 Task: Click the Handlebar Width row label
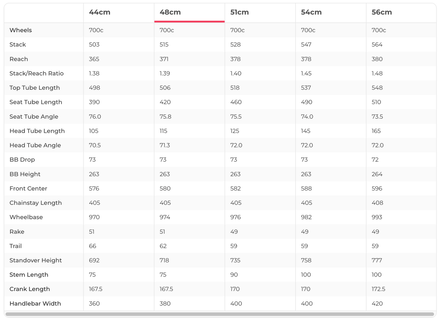tap(35, 304)
